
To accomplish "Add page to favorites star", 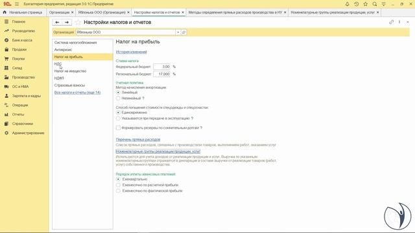I will pyautogui.click(x=78, y=23).
